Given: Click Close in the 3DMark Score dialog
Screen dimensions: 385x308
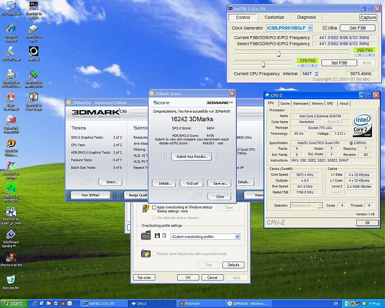Looking at the screenshot, I should [x=220, y=197].
